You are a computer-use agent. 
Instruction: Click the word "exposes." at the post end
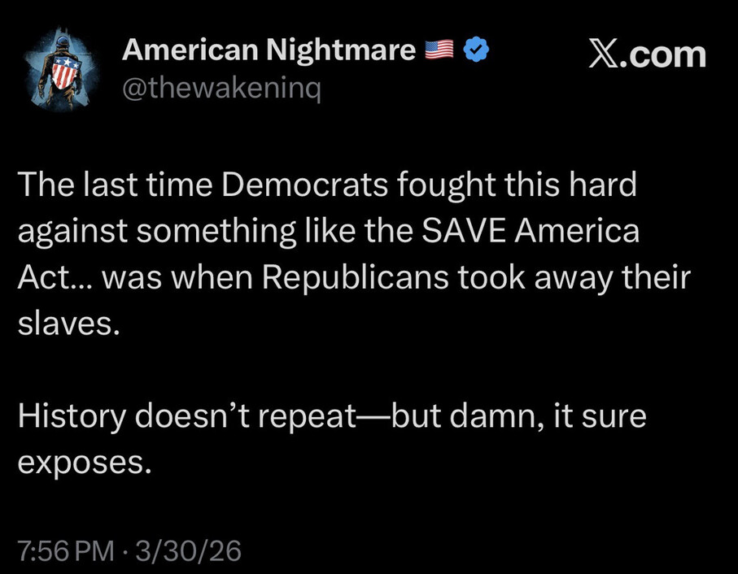click(x=84, y=463)
